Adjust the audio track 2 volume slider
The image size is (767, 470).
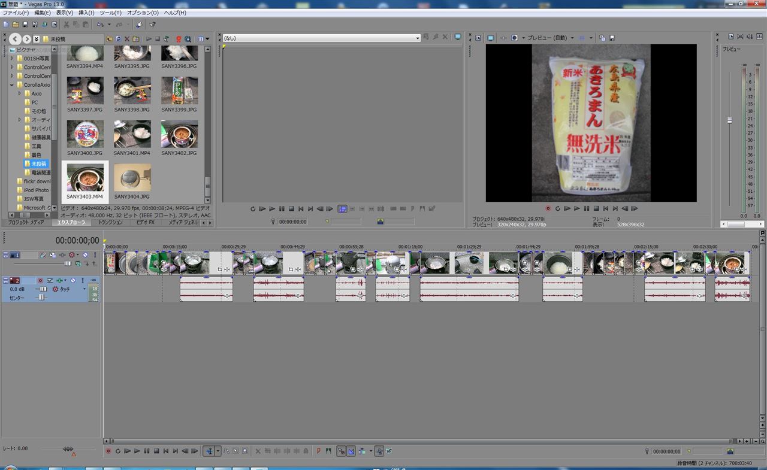(43, 289)
